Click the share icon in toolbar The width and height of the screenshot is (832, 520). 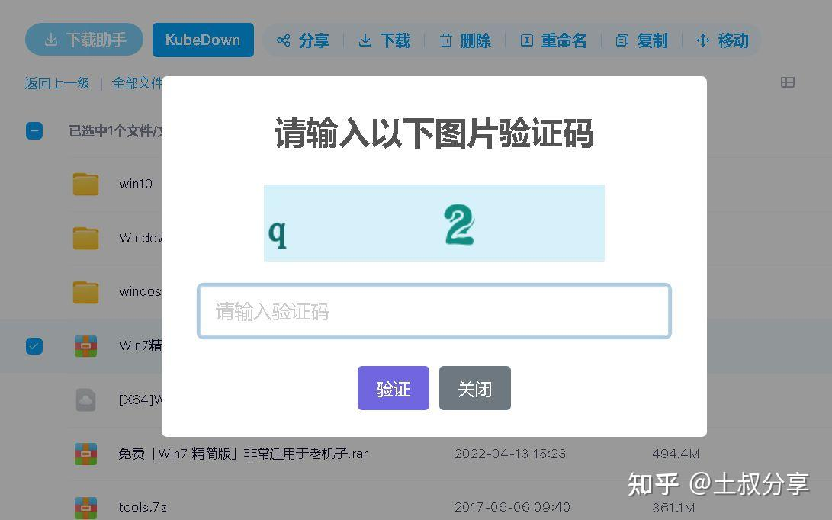[x=284, y=40]
